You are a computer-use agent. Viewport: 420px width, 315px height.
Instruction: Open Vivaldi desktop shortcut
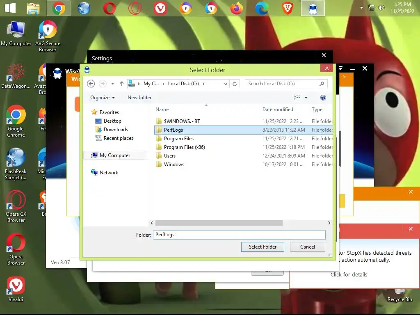(16, 289)
